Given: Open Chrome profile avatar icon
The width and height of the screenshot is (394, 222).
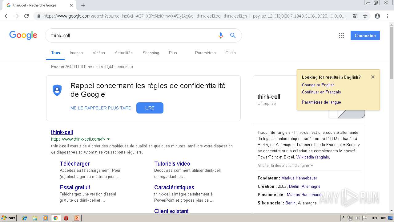Looking at the screenshot, I should (377, 16).
